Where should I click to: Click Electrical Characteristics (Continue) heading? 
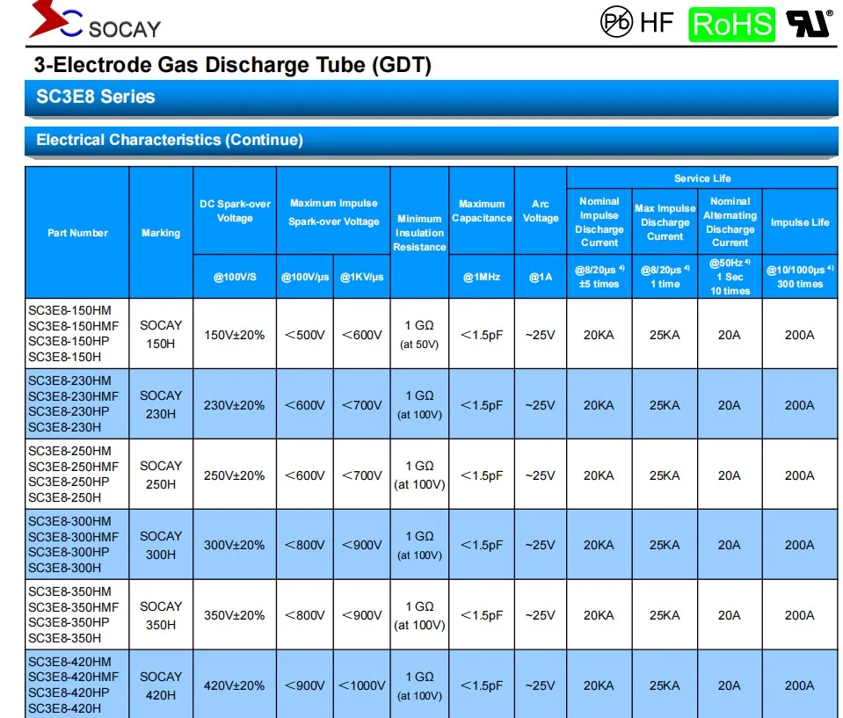tap(432, 141)
